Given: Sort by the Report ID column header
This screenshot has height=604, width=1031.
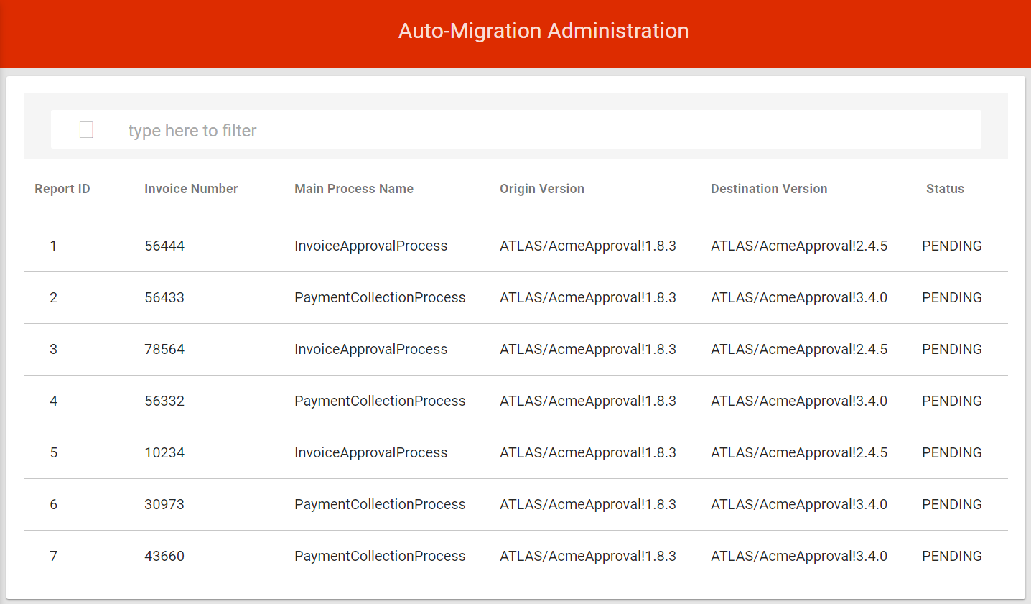Looking at the screenshot, I should tap(62, 188).
